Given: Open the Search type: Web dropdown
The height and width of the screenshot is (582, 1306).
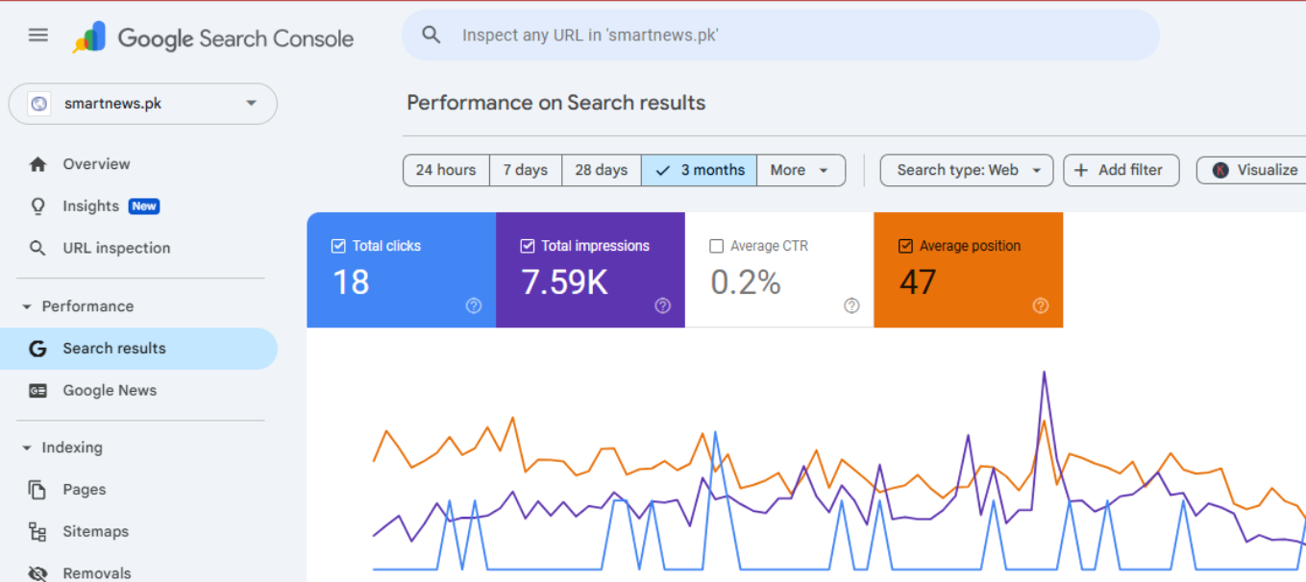Looking at the screenshot, I should point(967,170).
